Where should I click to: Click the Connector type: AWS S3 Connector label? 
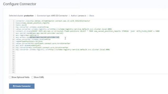(52, 16)
